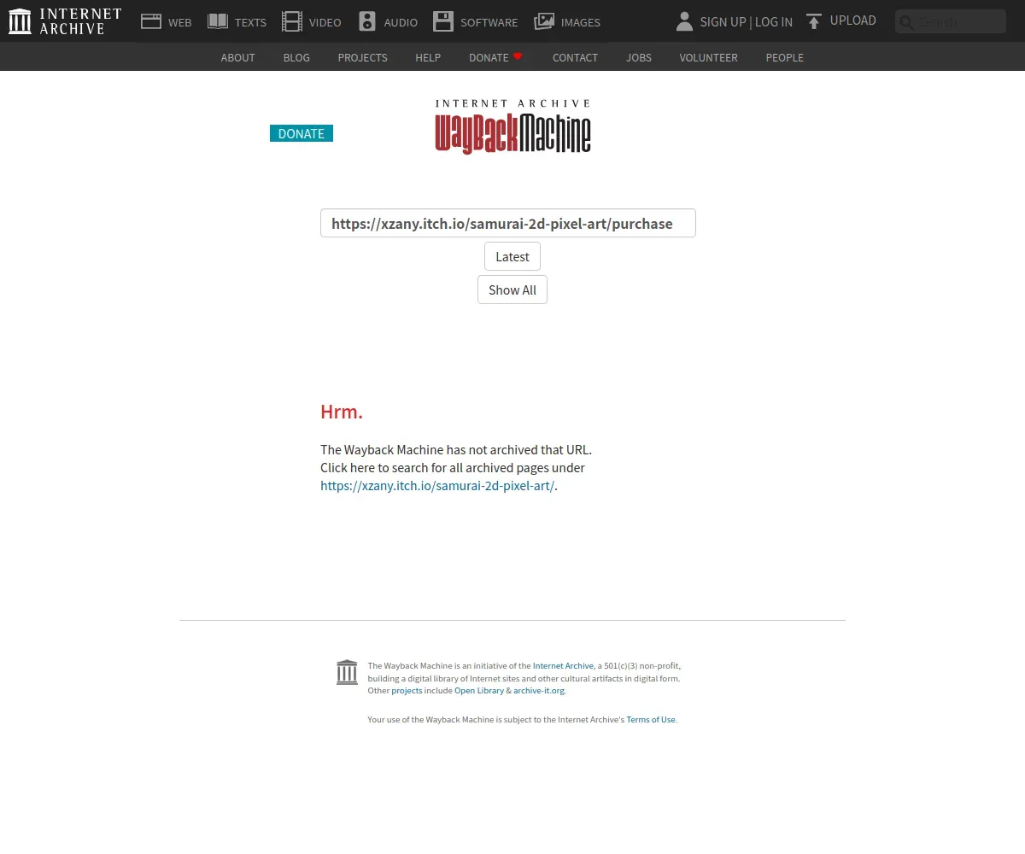The height and width of the screenshot is (854, 1025).
Task: Open the Audio speaker icon
Action: [367, 21]
